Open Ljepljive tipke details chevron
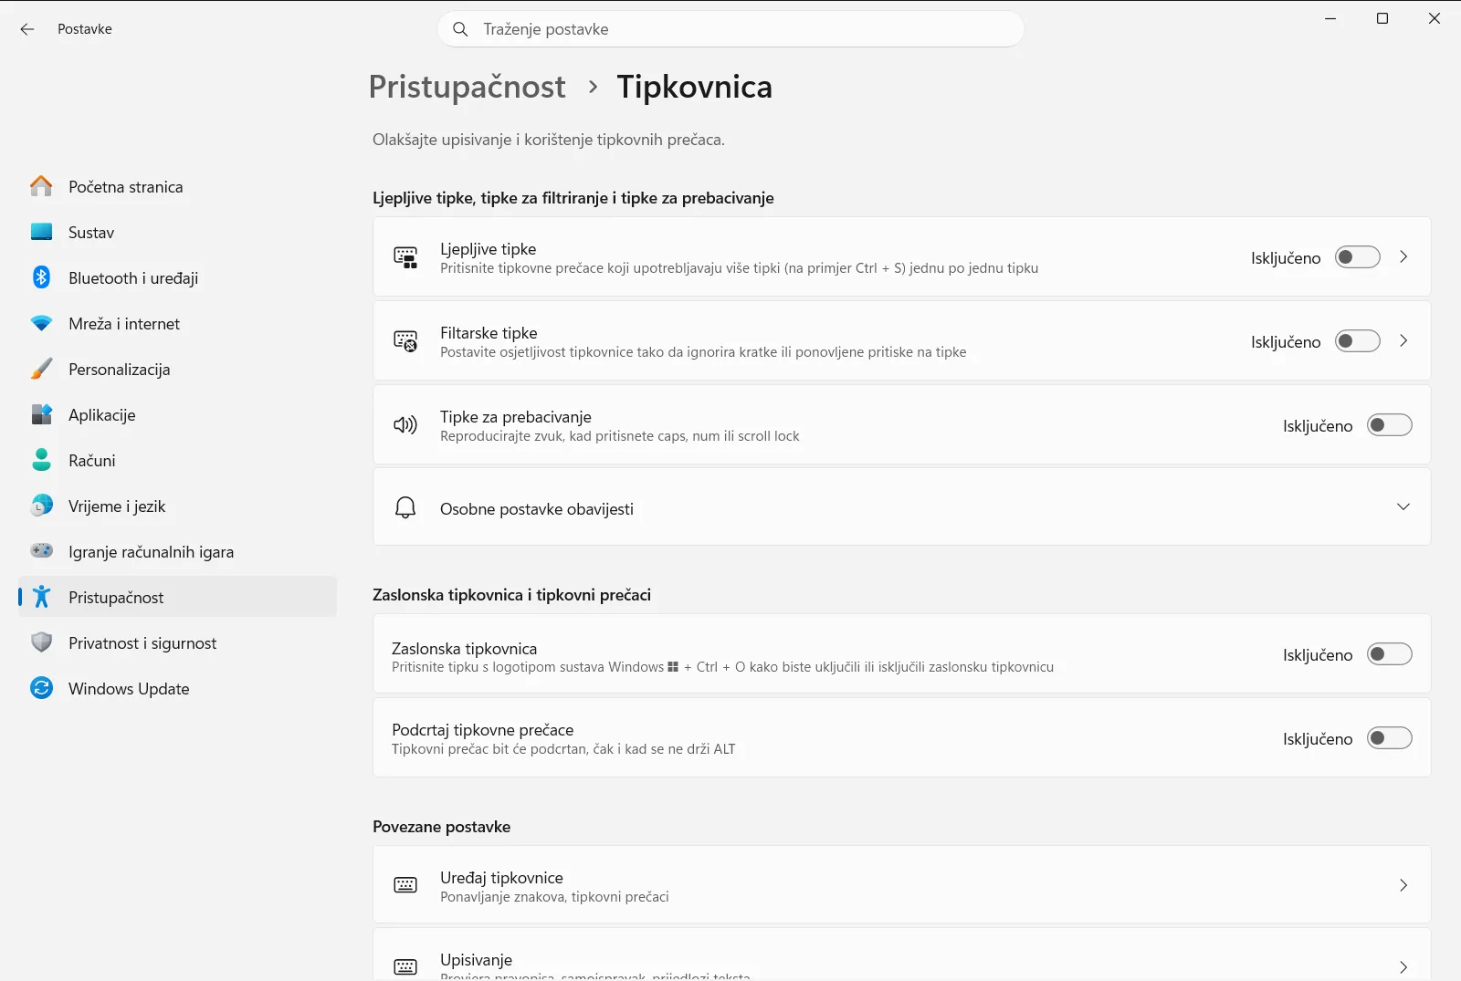 click(1403, 257)
